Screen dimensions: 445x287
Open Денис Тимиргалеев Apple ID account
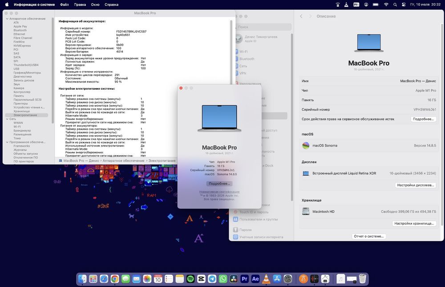[x=257, y=39]
